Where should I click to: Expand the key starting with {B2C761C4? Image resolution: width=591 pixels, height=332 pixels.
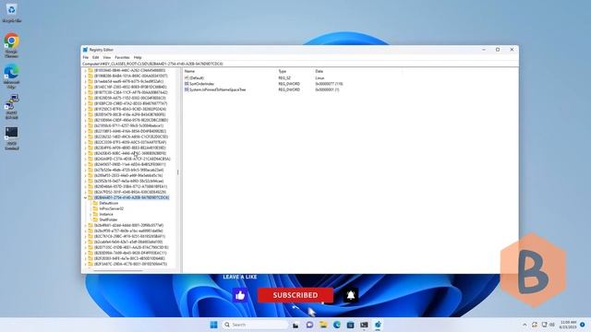86,236
